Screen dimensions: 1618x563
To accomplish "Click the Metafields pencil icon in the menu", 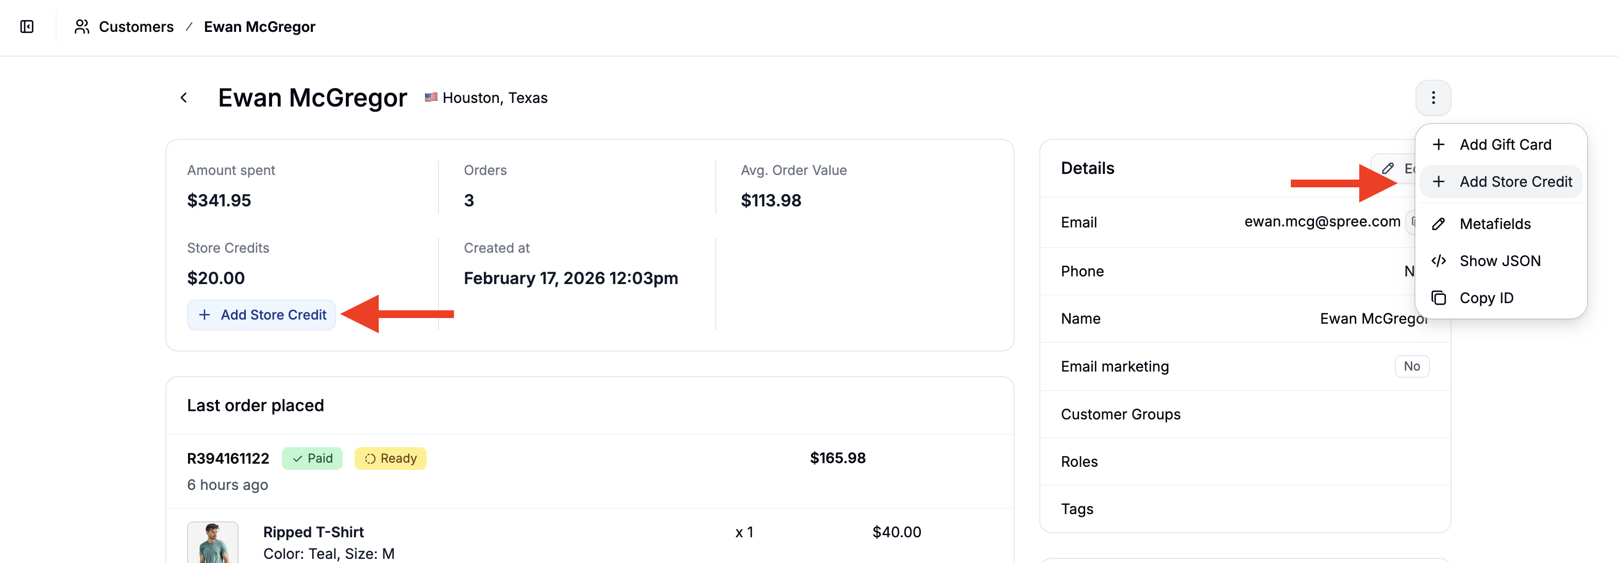I will 1439,223.
